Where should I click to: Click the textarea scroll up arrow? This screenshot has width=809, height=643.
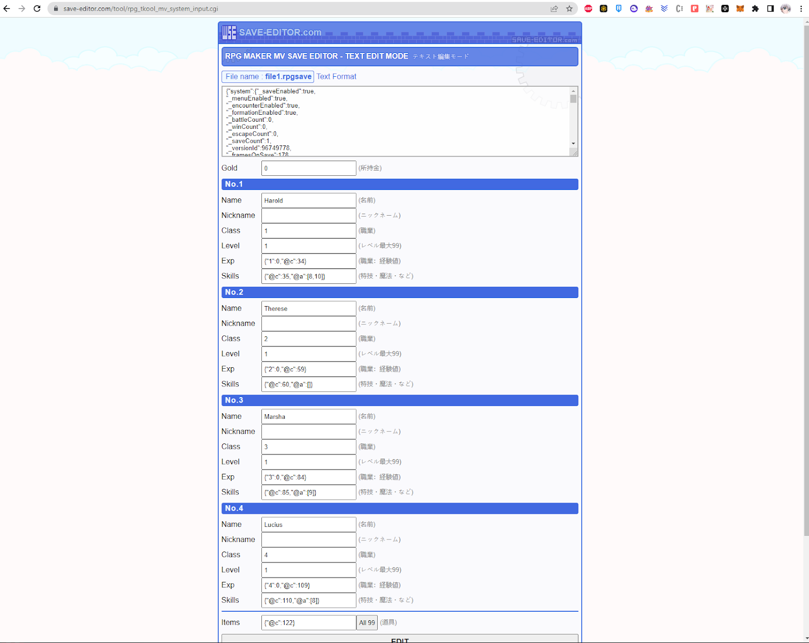tap(573, 91)
